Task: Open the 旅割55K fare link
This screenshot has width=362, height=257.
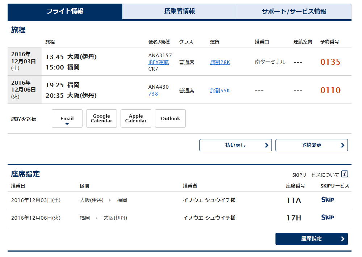Action: [x=220, y=90]
